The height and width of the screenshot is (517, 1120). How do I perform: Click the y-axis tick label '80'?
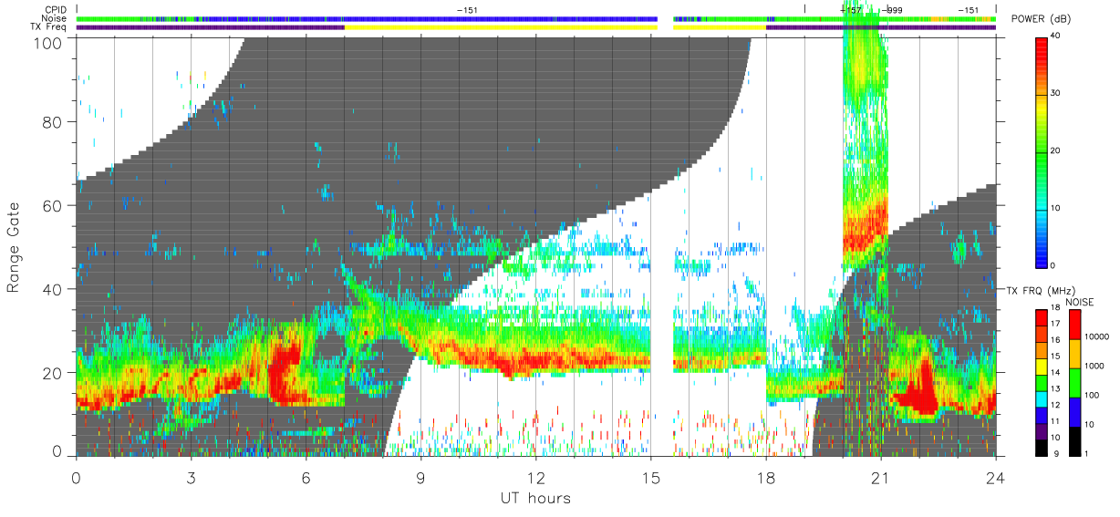point(53,122)
